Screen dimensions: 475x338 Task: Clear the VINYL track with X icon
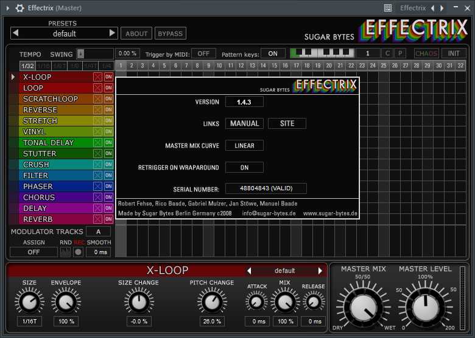97,131
